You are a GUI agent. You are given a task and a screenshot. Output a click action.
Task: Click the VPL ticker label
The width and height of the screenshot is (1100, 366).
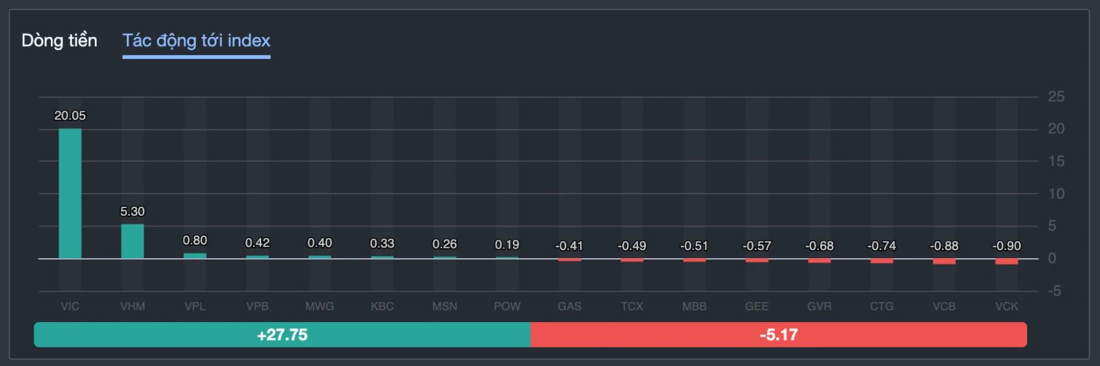click(195, 306)
